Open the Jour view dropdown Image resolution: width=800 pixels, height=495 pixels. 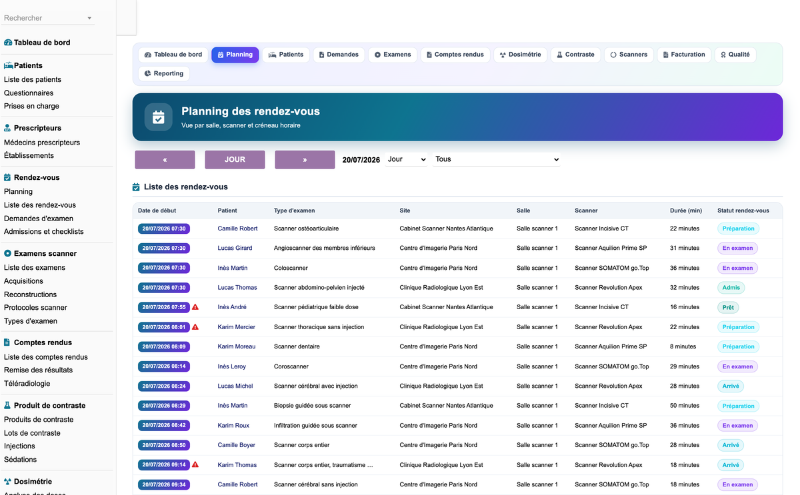pyautogui.click(x=406, y=160)
